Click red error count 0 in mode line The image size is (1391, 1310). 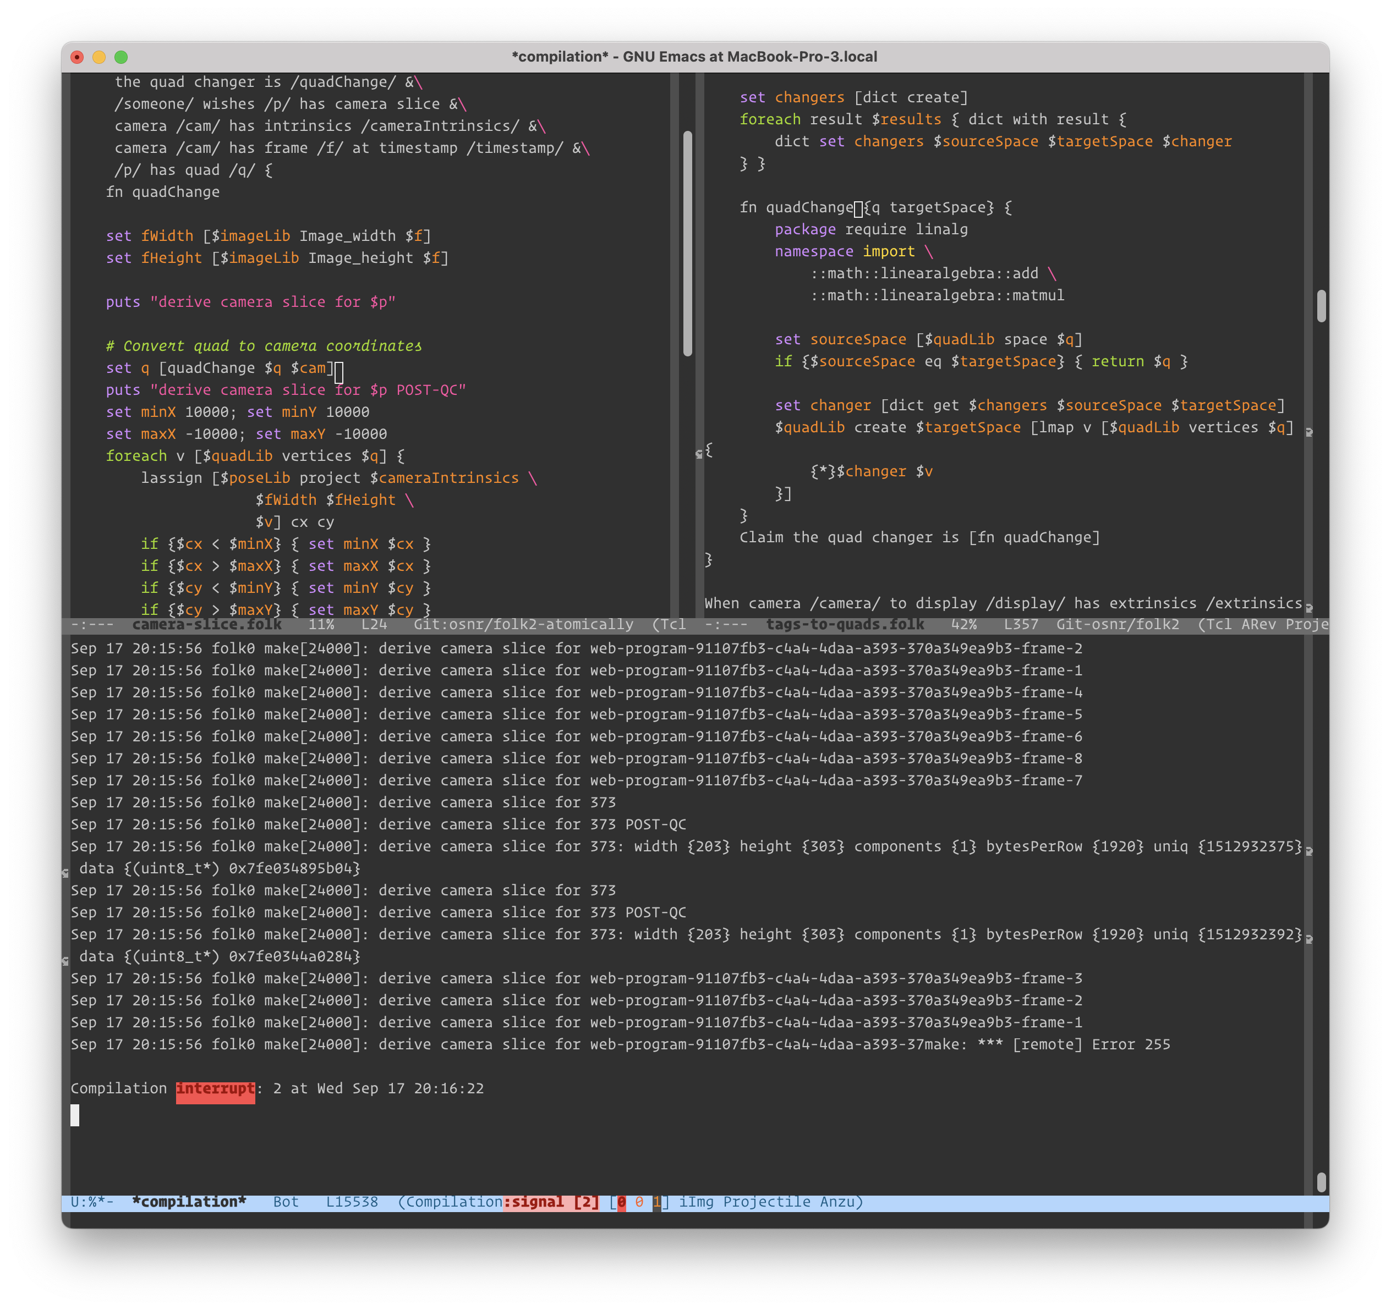click(x=621, y=1202)
